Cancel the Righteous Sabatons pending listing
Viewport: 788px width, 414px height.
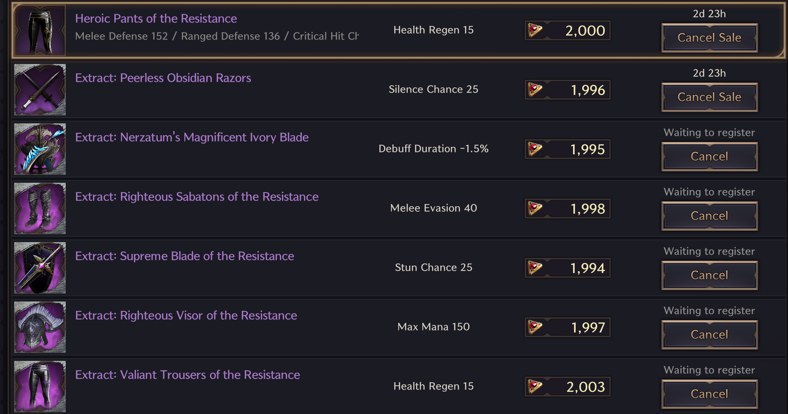709,216
